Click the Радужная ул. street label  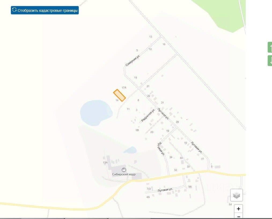pyautogui.click(x=148, y=116)
